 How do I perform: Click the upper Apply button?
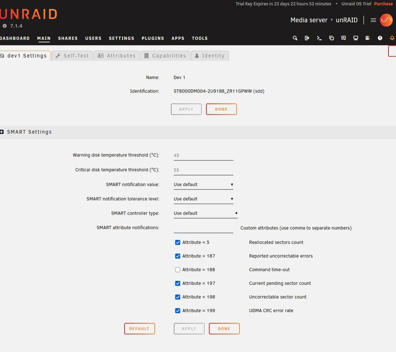point(186,109)
